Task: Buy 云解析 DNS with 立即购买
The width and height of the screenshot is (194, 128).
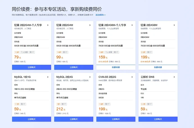Action: pos(158,119)
